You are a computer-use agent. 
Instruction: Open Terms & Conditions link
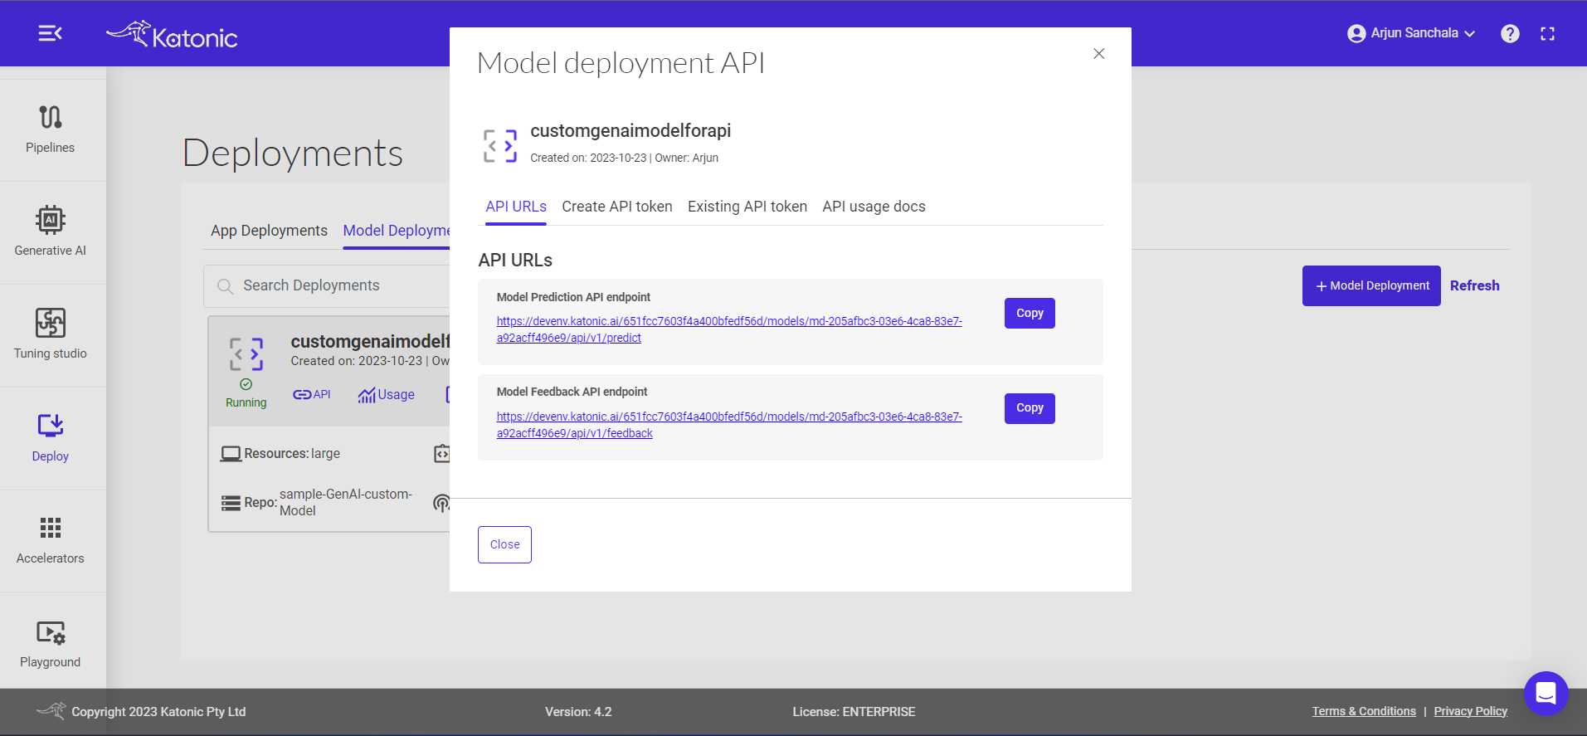click(1364, 711)
